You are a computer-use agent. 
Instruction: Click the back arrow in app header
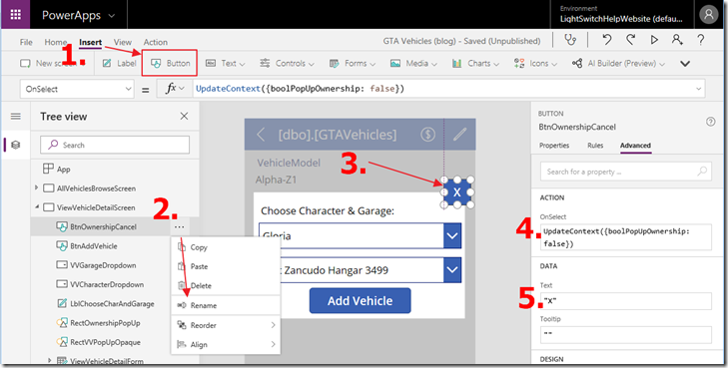(x=261, y=135)
